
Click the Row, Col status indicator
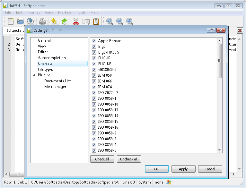point(15,182)
